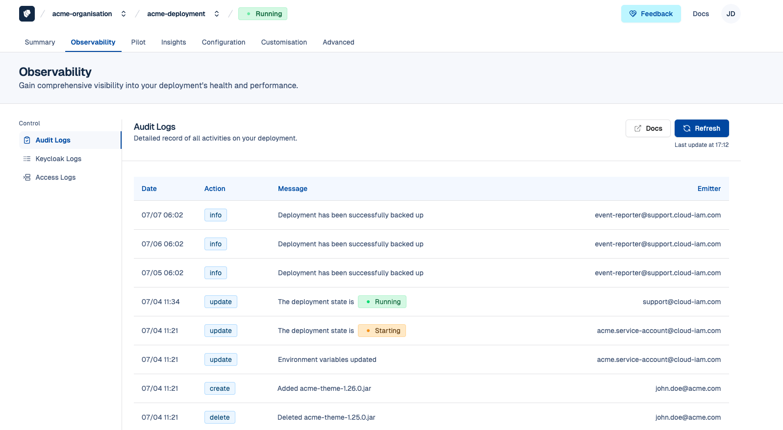The width and height of the screenshot is (783, 430).
Task: Click support@cloud-iam.com emitter
Action: pos(682,302)
